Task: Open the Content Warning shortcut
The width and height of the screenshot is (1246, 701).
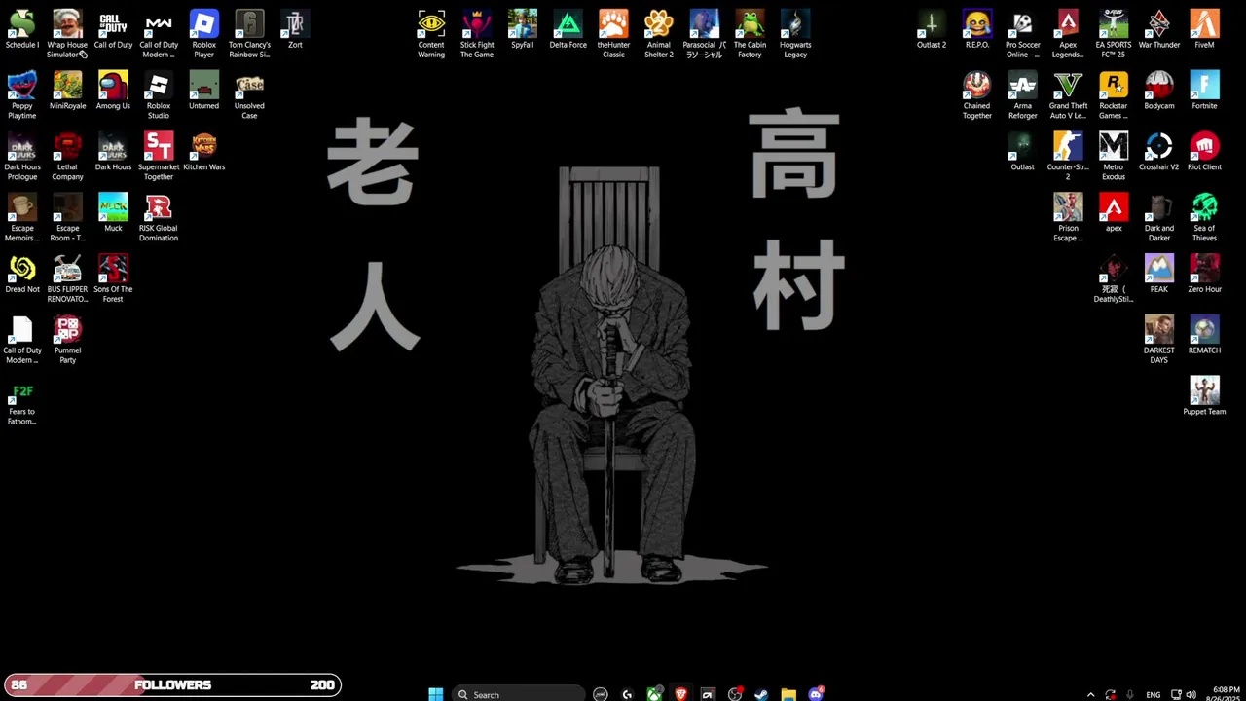Action: coord(431,35)
